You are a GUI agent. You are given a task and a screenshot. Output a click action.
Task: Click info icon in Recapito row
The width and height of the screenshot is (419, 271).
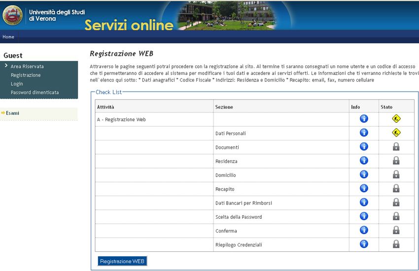[364, 188]
